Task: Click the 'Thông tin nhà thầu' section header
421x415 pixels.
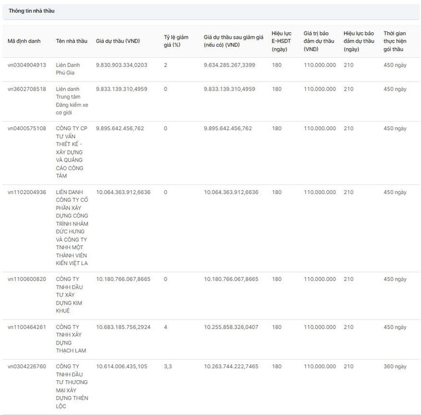Action: [x=32, y=11]
